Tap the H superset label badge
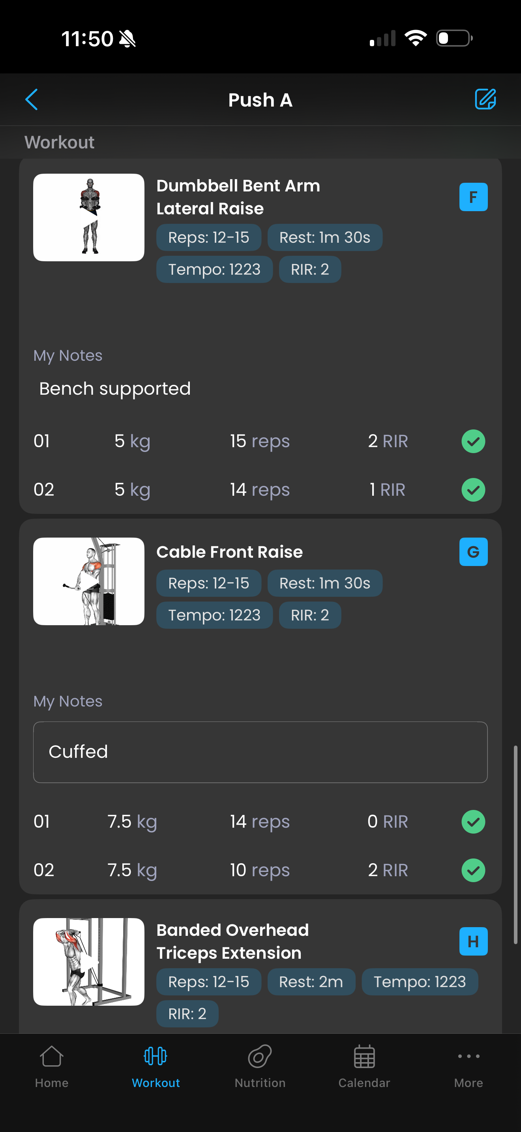Screen dimensions: 521x1132 coord(473,941)
